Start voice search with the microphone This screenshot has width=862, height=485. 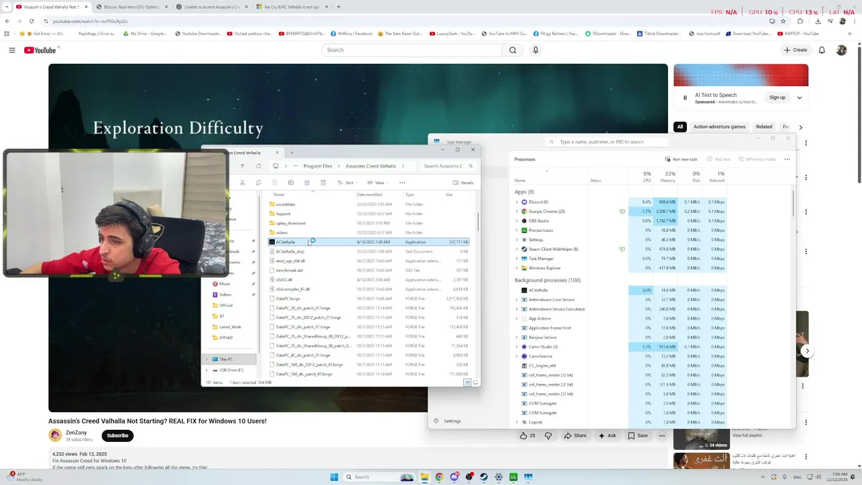click(x=535, y=50)
